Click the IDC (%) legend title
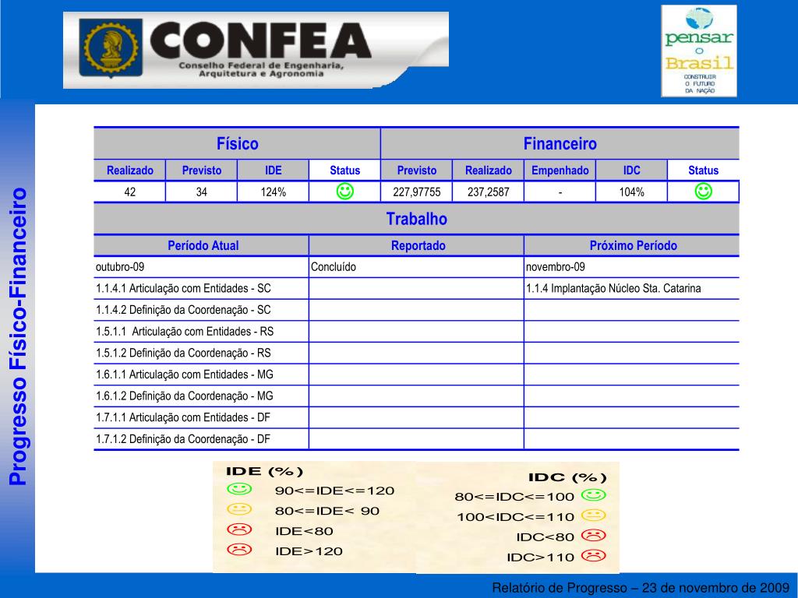Viewport: 798px width, 598px height. [567, 477]
